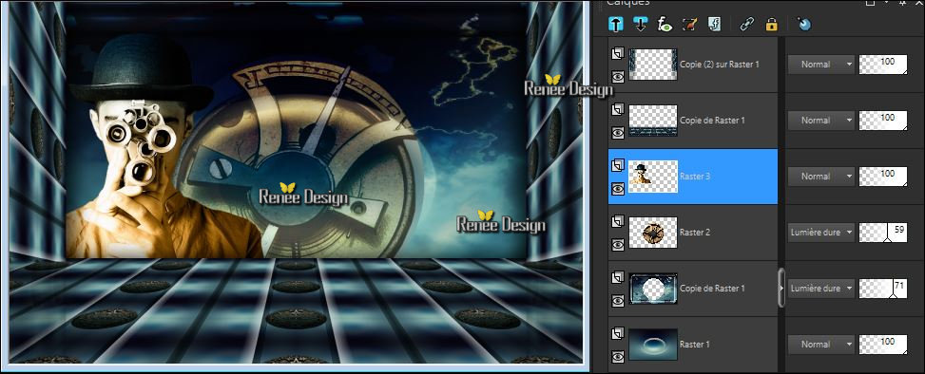Image resolution: width=925 pixels, height=374 pixels.
Task: Click the edit selection icon in layers toolbar
Action: pos(689,24)
